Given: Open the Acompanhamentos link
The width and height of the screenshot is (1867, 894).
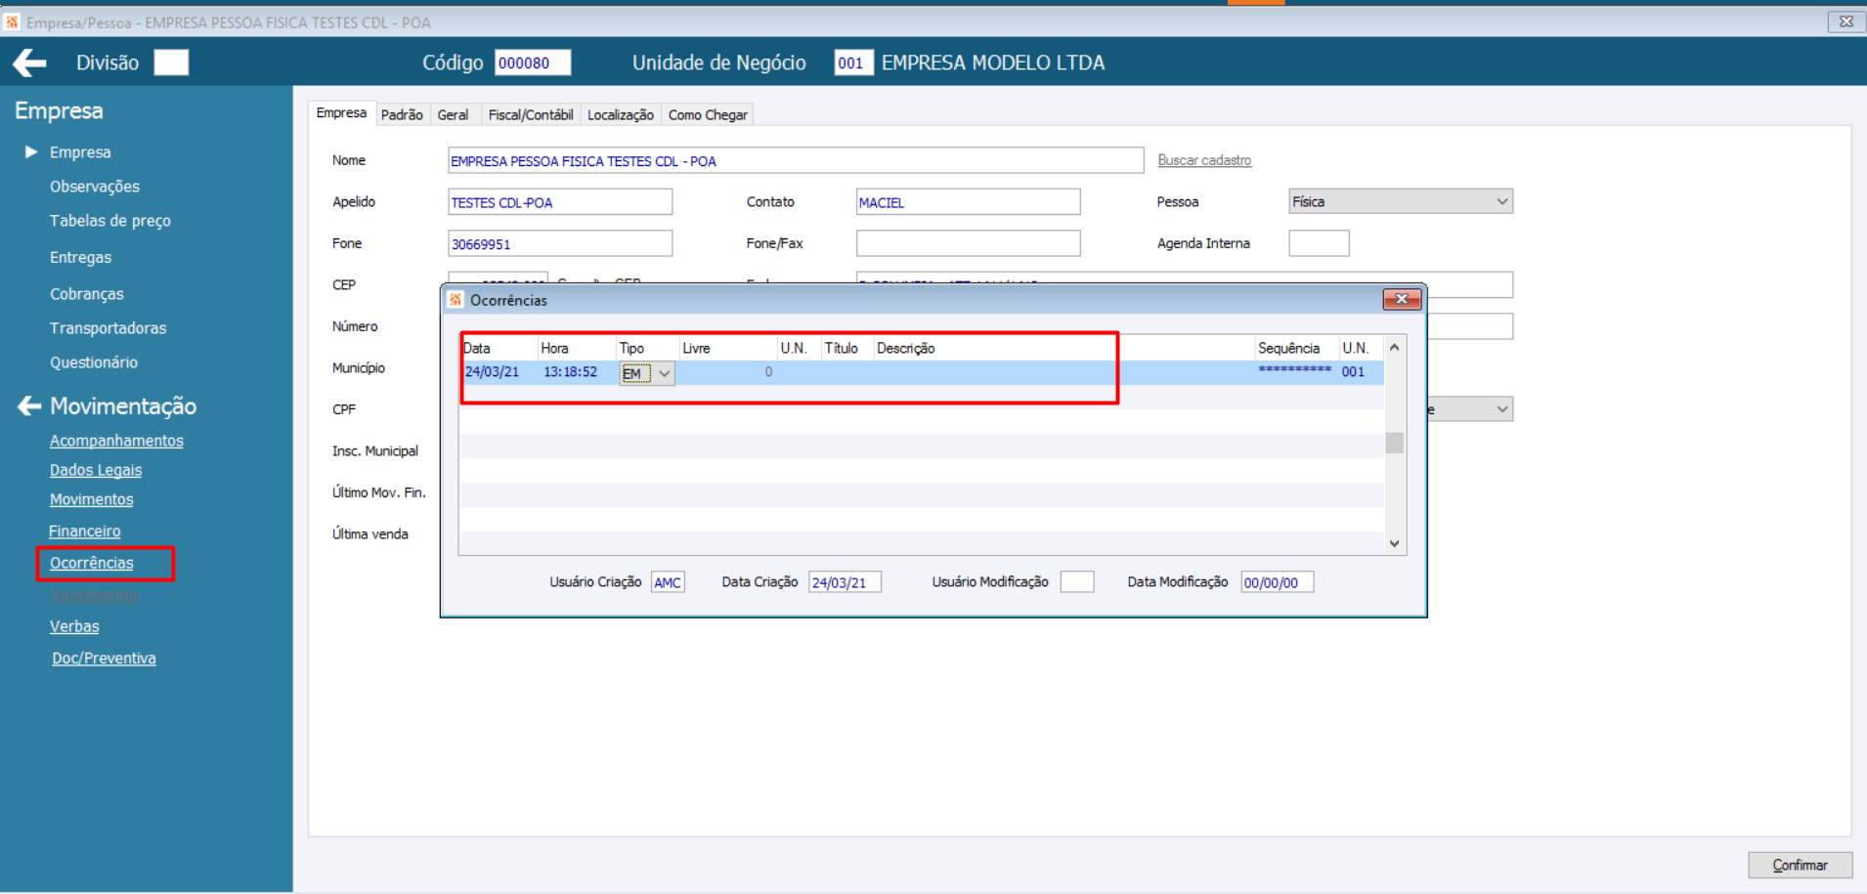Looking at the screenshot, I should pos(116,441).
